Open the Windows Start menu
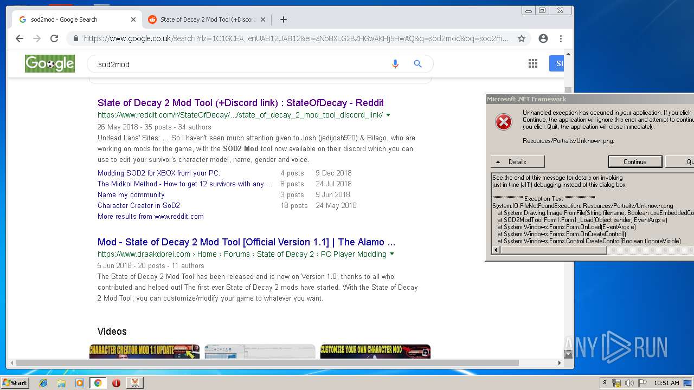Viewport: 694px width, 390px height. click(x=15, y=382)
